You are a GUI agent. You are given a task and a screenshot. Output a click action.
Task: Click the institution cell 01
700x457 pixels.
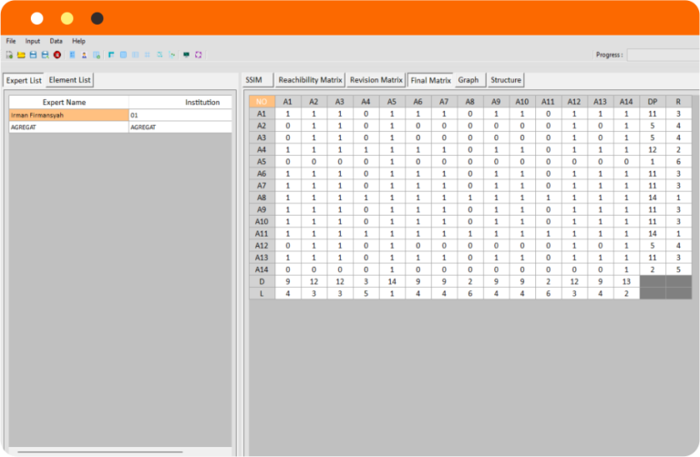pos(180,115)
